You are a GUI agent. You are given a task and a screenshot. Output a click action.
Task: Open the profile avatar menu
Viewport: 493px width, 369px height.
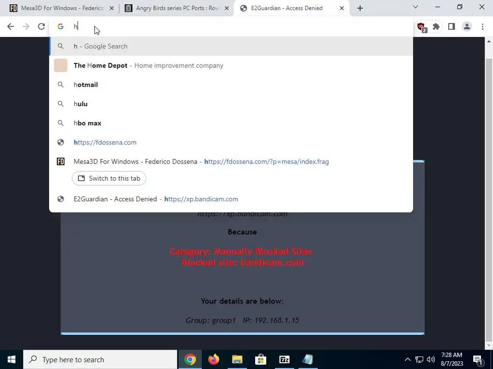[x=467, y=27]
